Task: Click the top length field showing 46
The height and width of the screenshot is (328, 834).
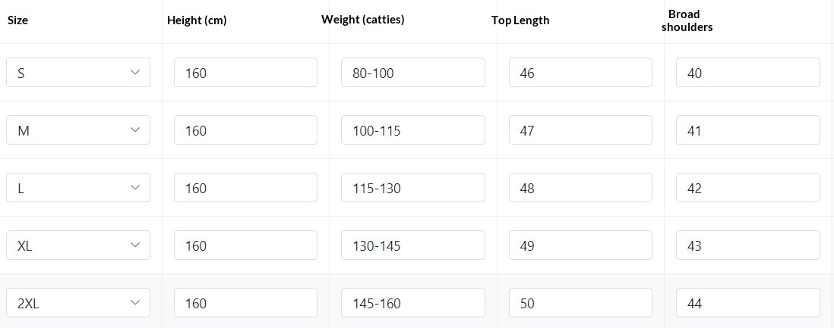Action: click(580, 73)
